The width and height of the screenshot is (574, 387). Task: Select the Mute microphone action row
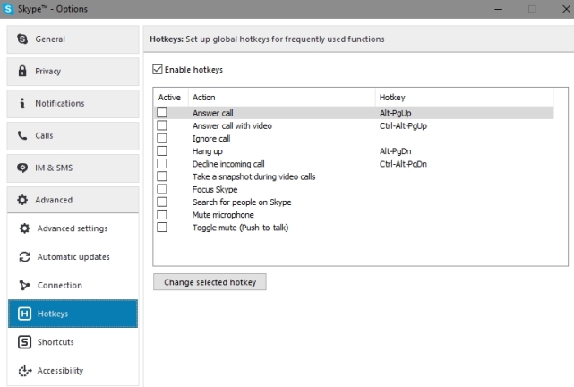click(354, 215)
